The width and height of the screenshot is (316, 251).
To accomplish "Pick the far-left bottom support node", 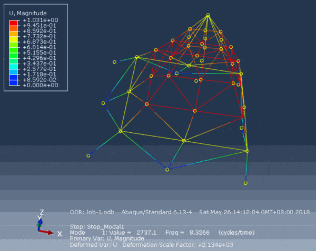I will tap(88, 155).
